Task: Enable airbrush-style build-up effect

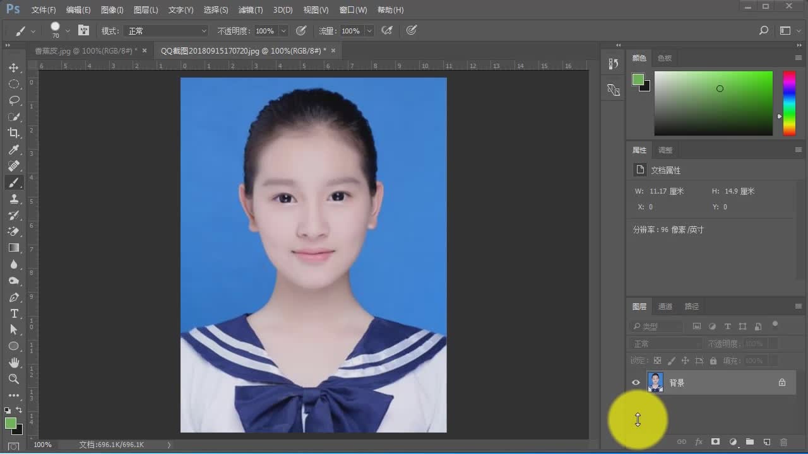Action: click(x=388, y=30)
